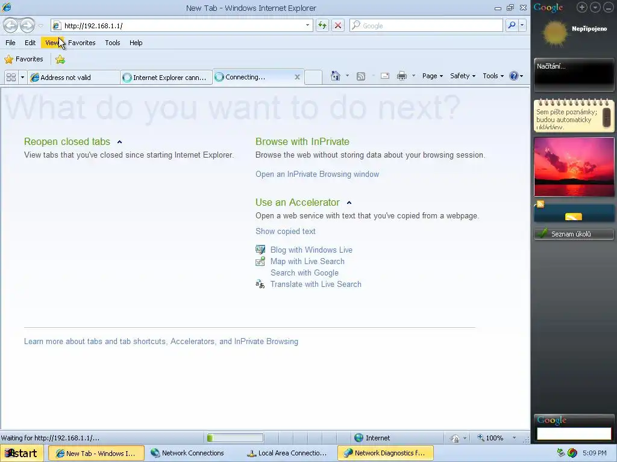
Task: Collapse the Use an Accelerator section
Action: [349, 203]
